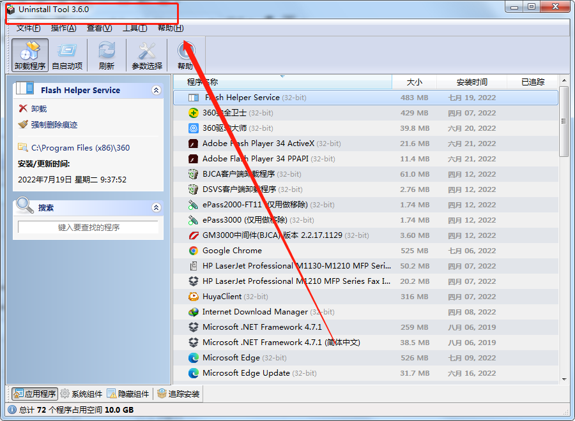The image size is (575, 421).
Task: Click the Flash Helper Service row icon
Action: [193, 98]
